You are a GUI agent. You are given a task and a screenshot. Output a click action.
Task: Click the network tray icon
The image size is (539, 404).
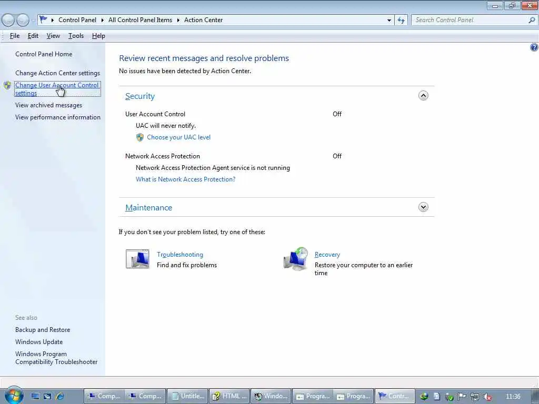475,397
